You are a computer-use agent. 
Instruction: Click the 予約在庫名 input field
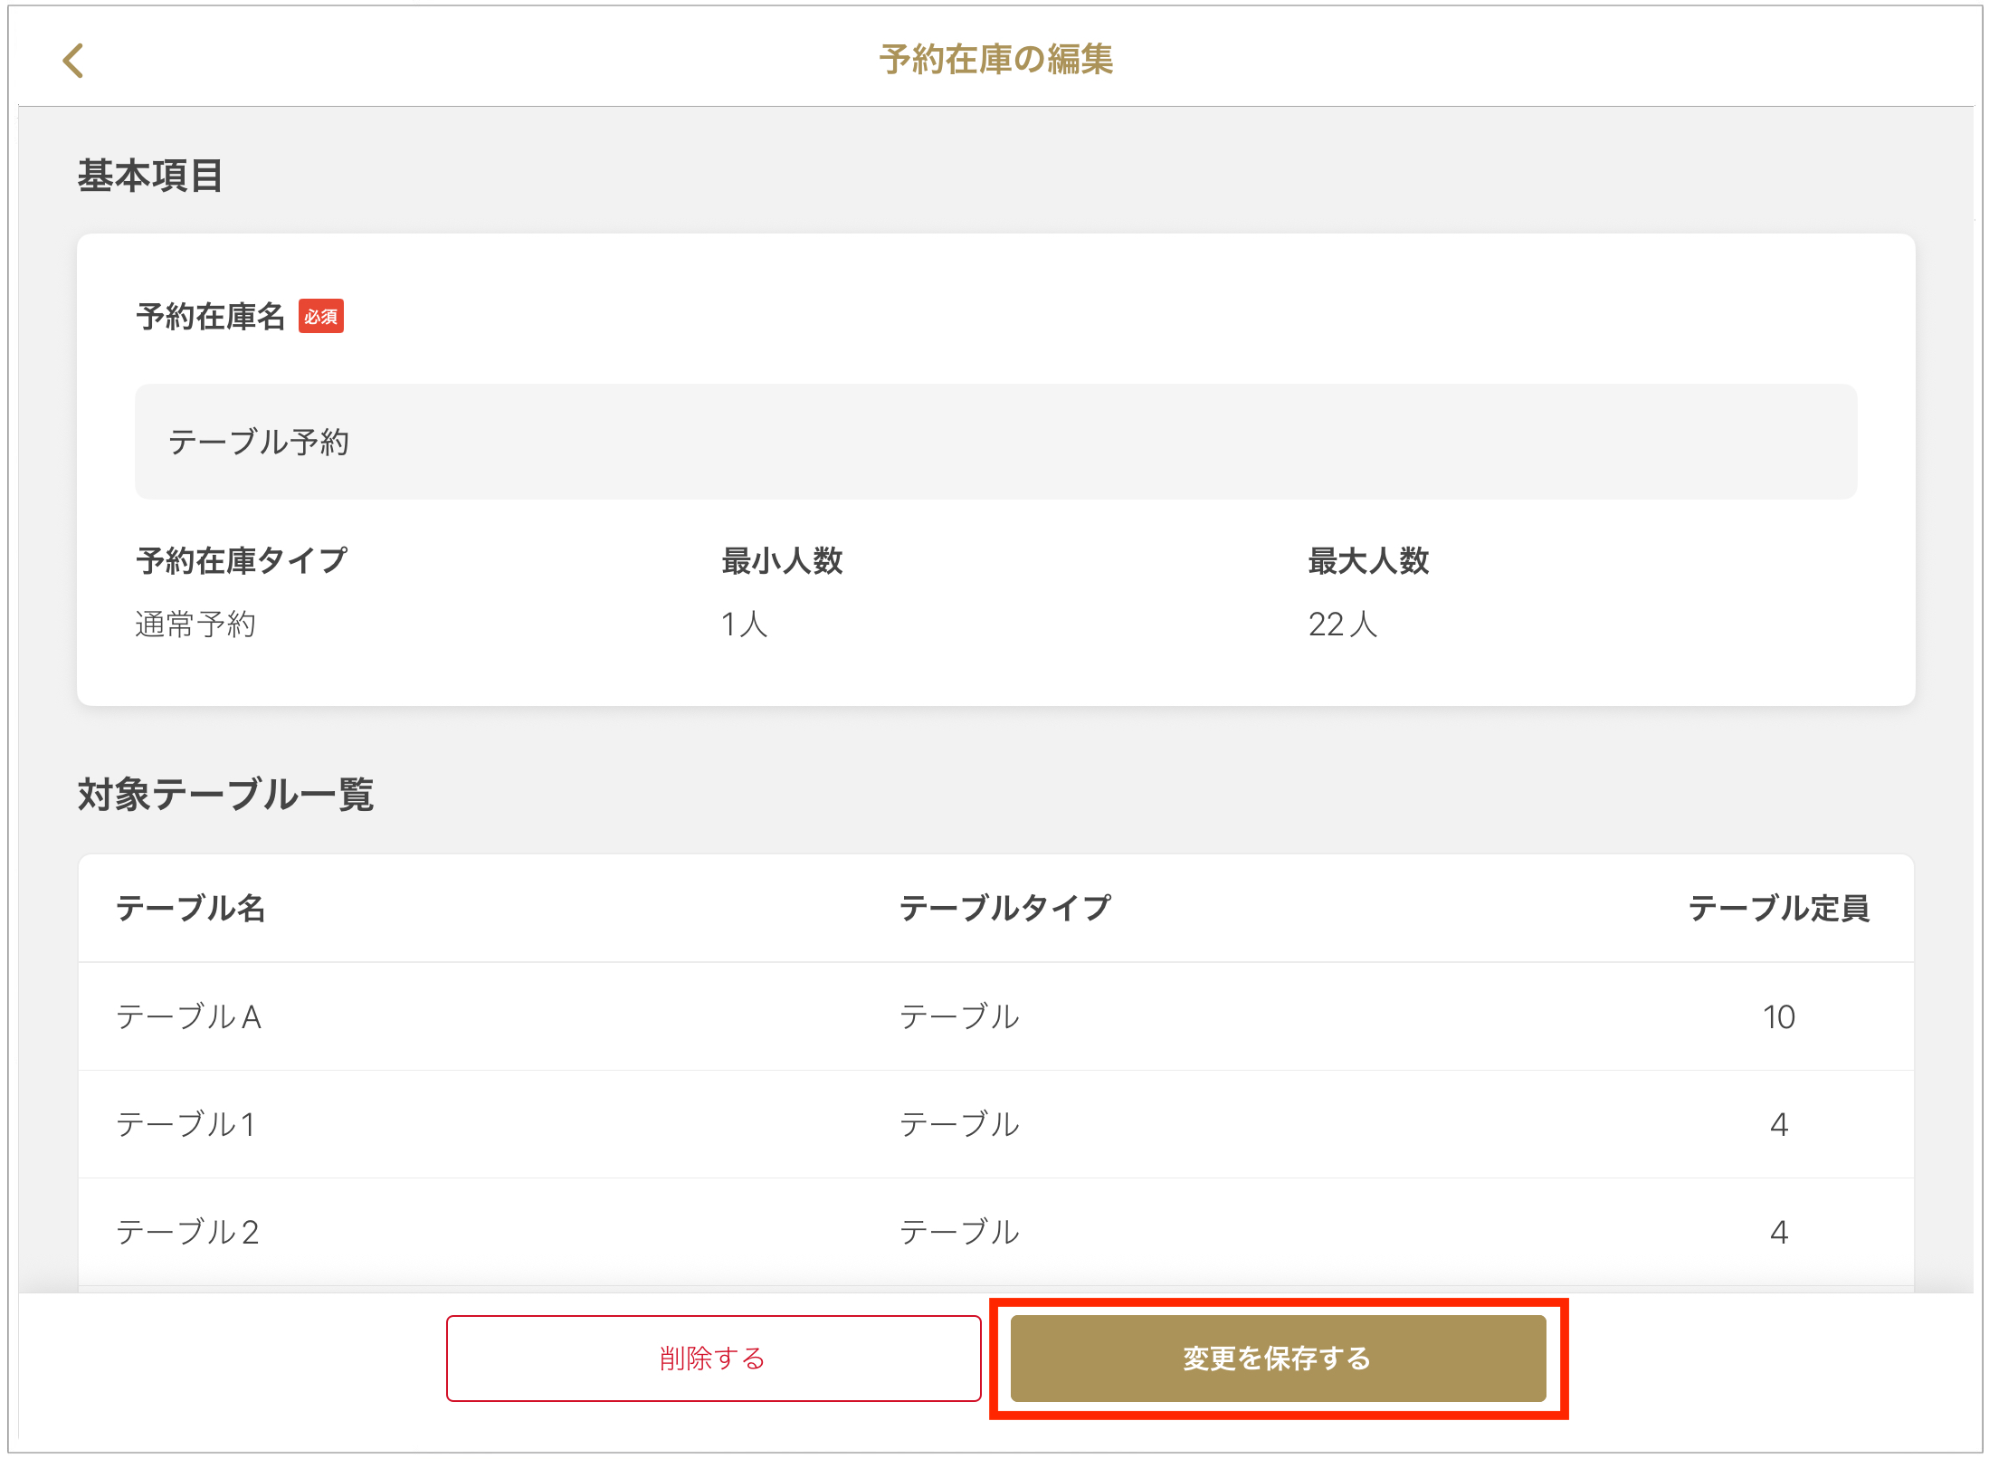click(x=995, y=442)
